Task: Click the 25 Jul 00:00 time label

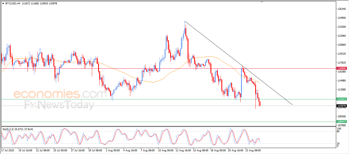Action: [60, 150]
